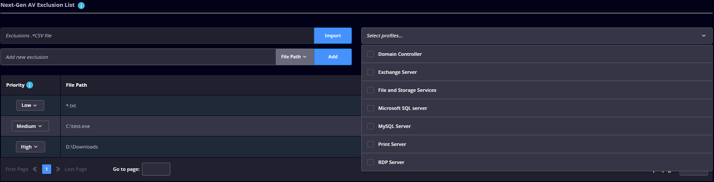Click the info icon next to Priority
The width and height of the screenshot is (714, 182).
click(x=30, y=85)
